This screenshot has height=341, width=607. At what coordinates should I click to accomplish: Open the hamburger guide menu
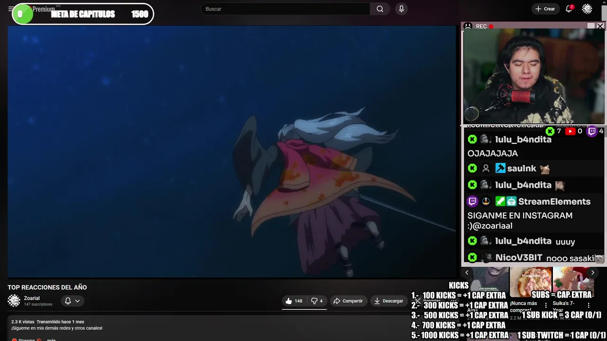point(10,9)
